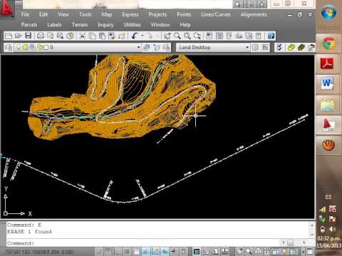Expand the undo history dropdown arrow
Viewport: 342px width, 256px height.
tap(142, 36)
